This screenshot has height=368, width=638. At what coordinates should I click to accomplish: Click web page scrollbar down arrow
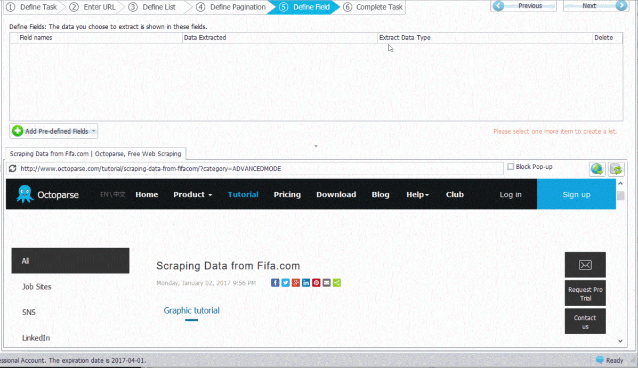pyautogui.click(x=620, y=341)
